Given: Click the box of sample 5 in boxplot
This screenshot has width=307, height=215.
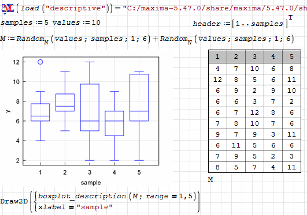Looking at the screenshot, I should (x=139, y=97).
